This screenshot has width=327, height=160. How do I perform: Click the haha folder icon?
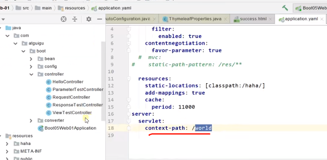coord(16,144)
